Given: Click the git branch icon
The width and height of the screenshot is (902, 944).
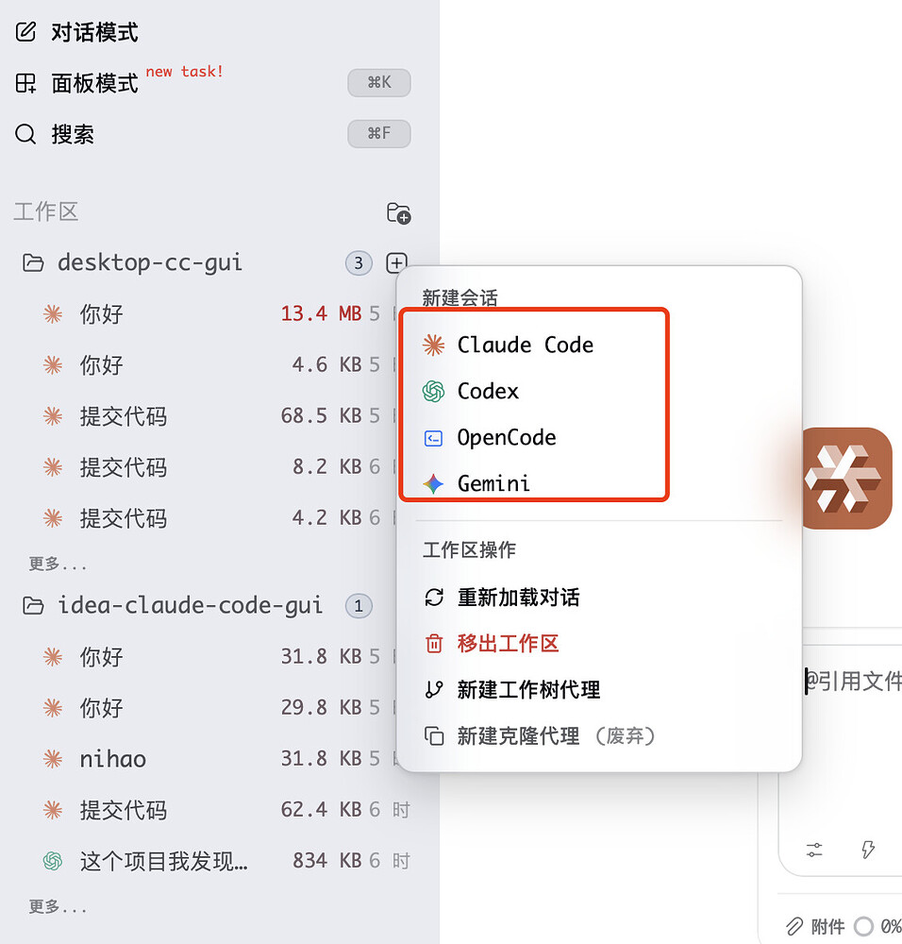Looking at the screenshot, I should tap(434, 689).
